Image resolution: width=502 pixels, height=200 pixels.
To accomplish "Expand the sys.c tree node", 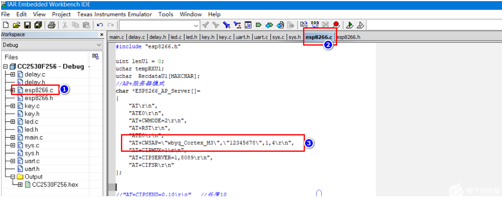I will (13, 145).
